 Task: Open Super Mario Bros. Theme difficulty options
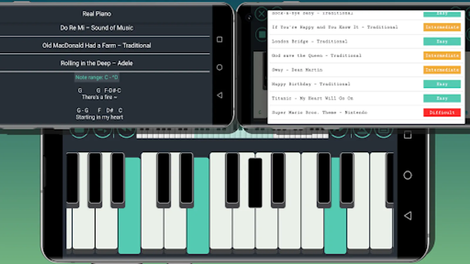442,112
